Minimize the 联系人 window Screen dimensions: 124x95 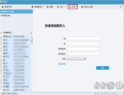(x=115, y=2)
